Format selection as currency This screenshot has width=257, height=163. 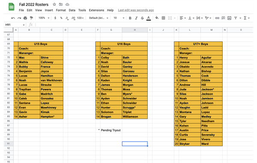tap(55, 18)
